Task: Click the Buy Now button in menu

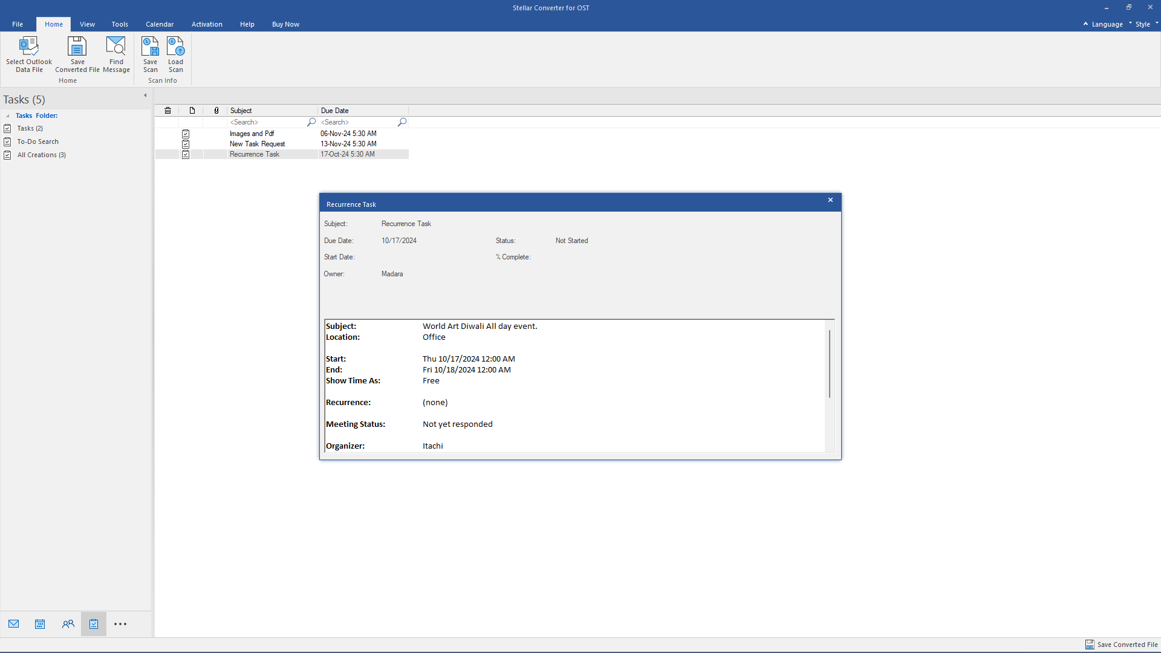Action: [x=285, y=24]
